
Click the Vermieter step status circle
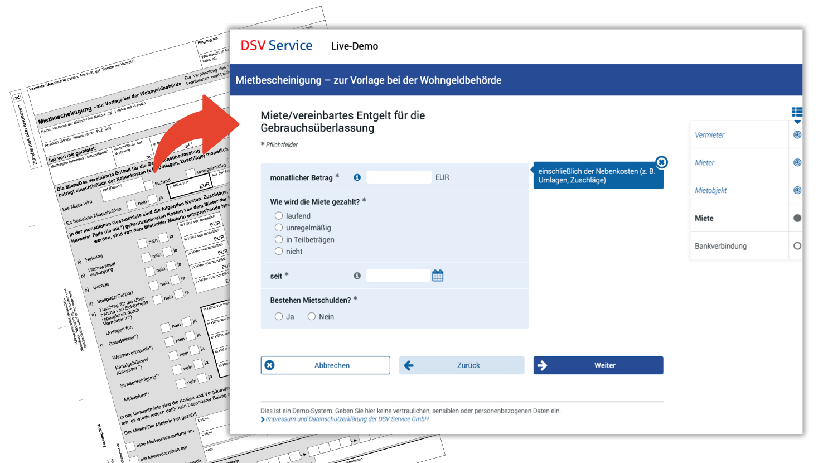[x=797, y=134]
